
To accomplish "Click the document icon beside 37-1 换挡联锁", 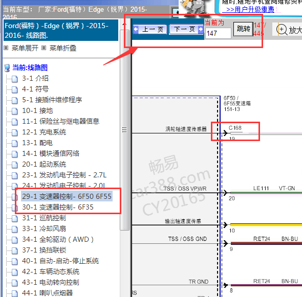I will click(15, 251).
